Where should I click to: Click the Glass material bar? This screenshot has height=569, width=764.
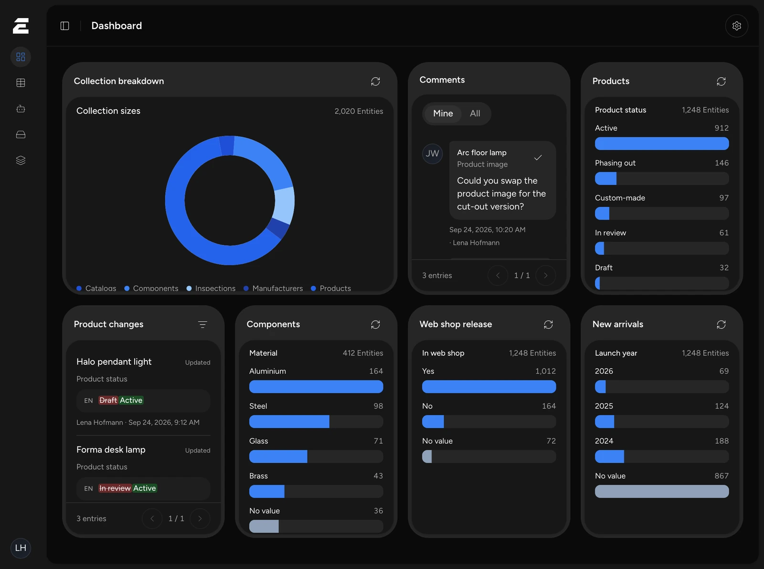(316, 456)
